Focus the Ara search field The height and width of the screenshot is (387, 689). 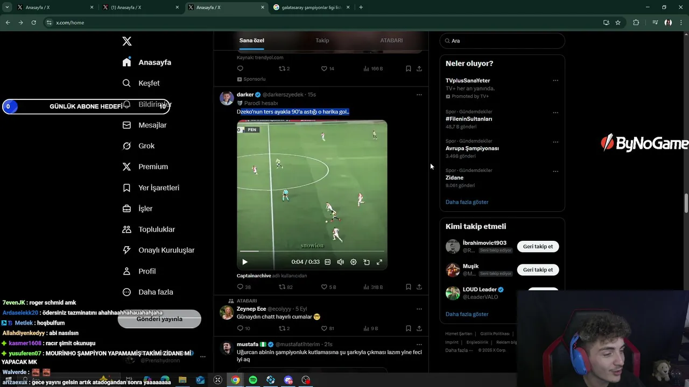click(x=502, y=41)
